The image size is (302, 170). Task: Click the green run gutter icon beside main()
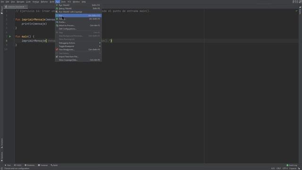click(x=10, y=36)
